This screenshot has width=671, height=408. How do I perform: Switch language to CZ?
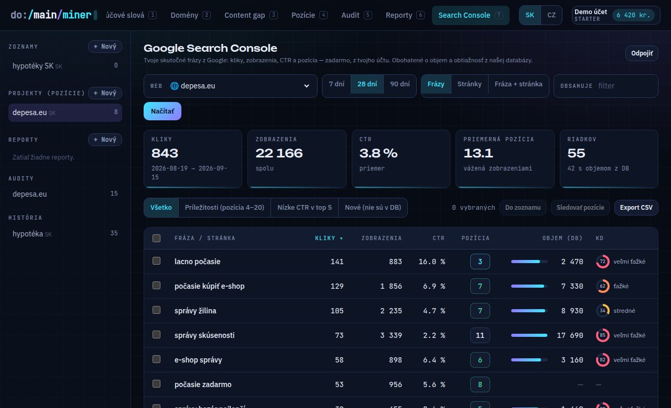point(551,15)
